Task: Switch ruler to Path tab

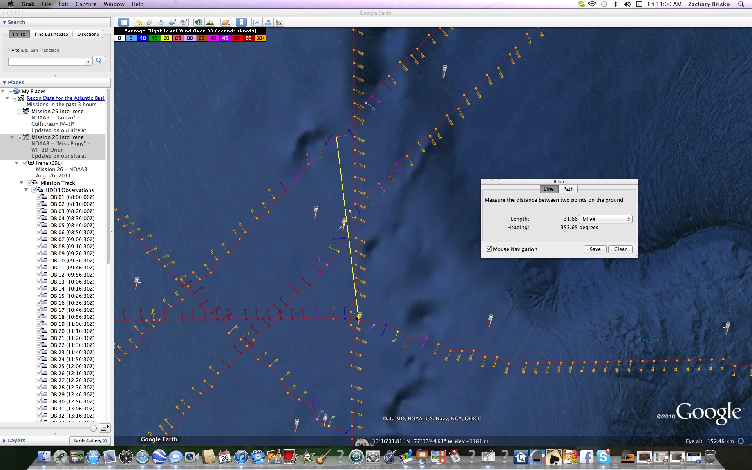Action: click(568, 189)
